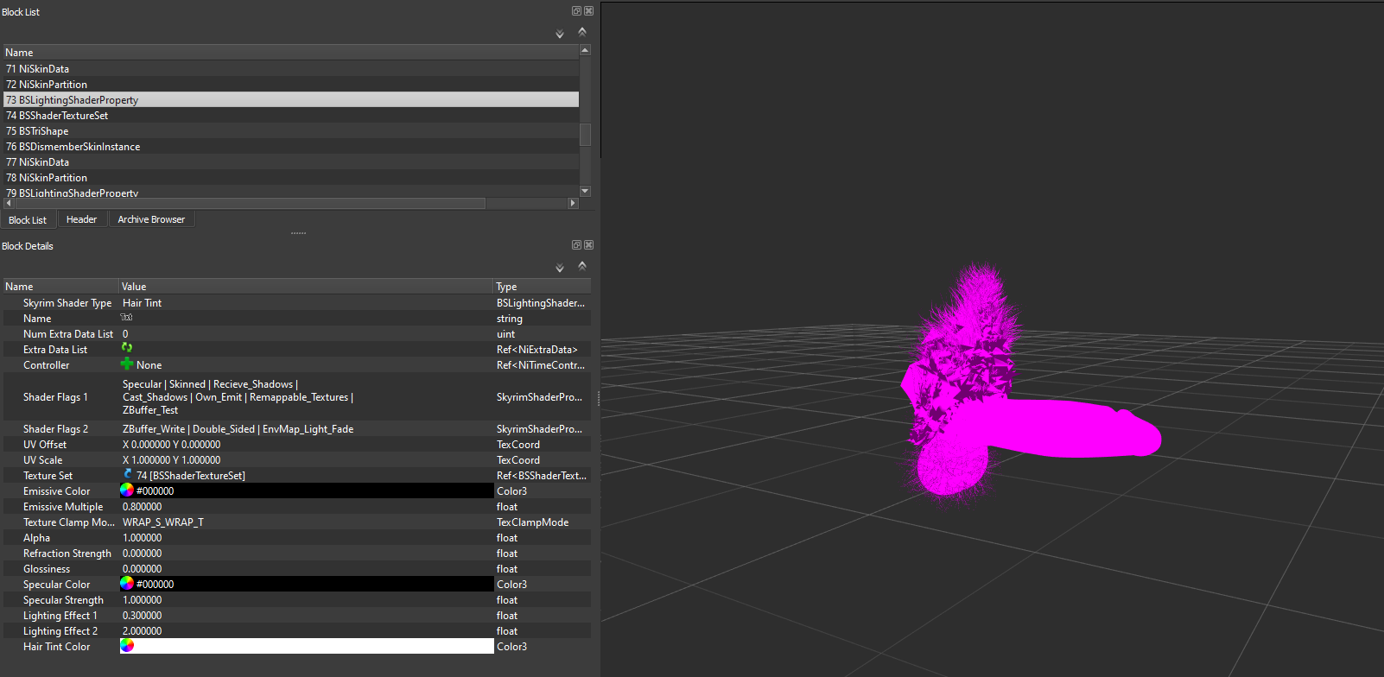Click the Block Details Value column header
This screenshot has width=1384, height=677.
[x=306, y=286]
